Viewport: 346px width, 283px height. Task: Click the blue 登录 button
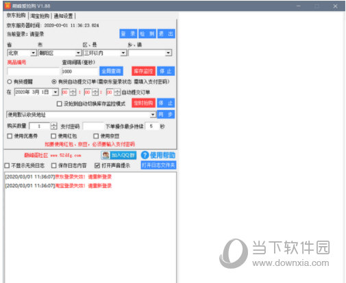click(x=128, y=33)
